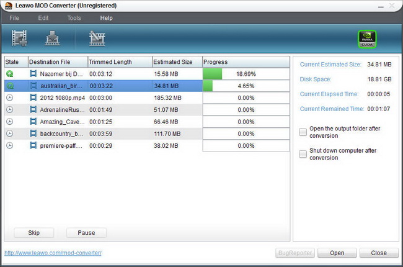Screen dimensions: 403x267
Task: Select the Amazing_Cave... file name
Action: pos(62,122)
